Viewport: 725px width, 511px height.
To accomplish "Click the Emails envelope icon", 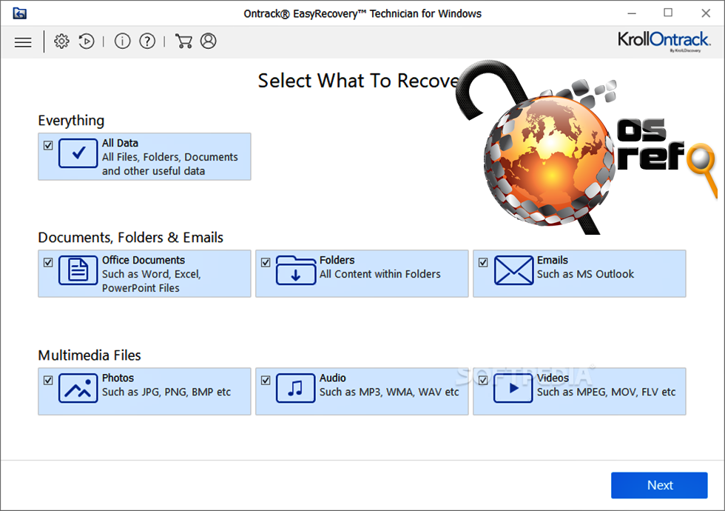I will point(513,270).
